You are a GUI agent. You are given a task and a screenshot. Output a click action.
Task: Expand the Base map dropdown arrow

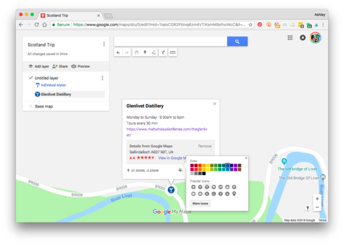[31, 106]
